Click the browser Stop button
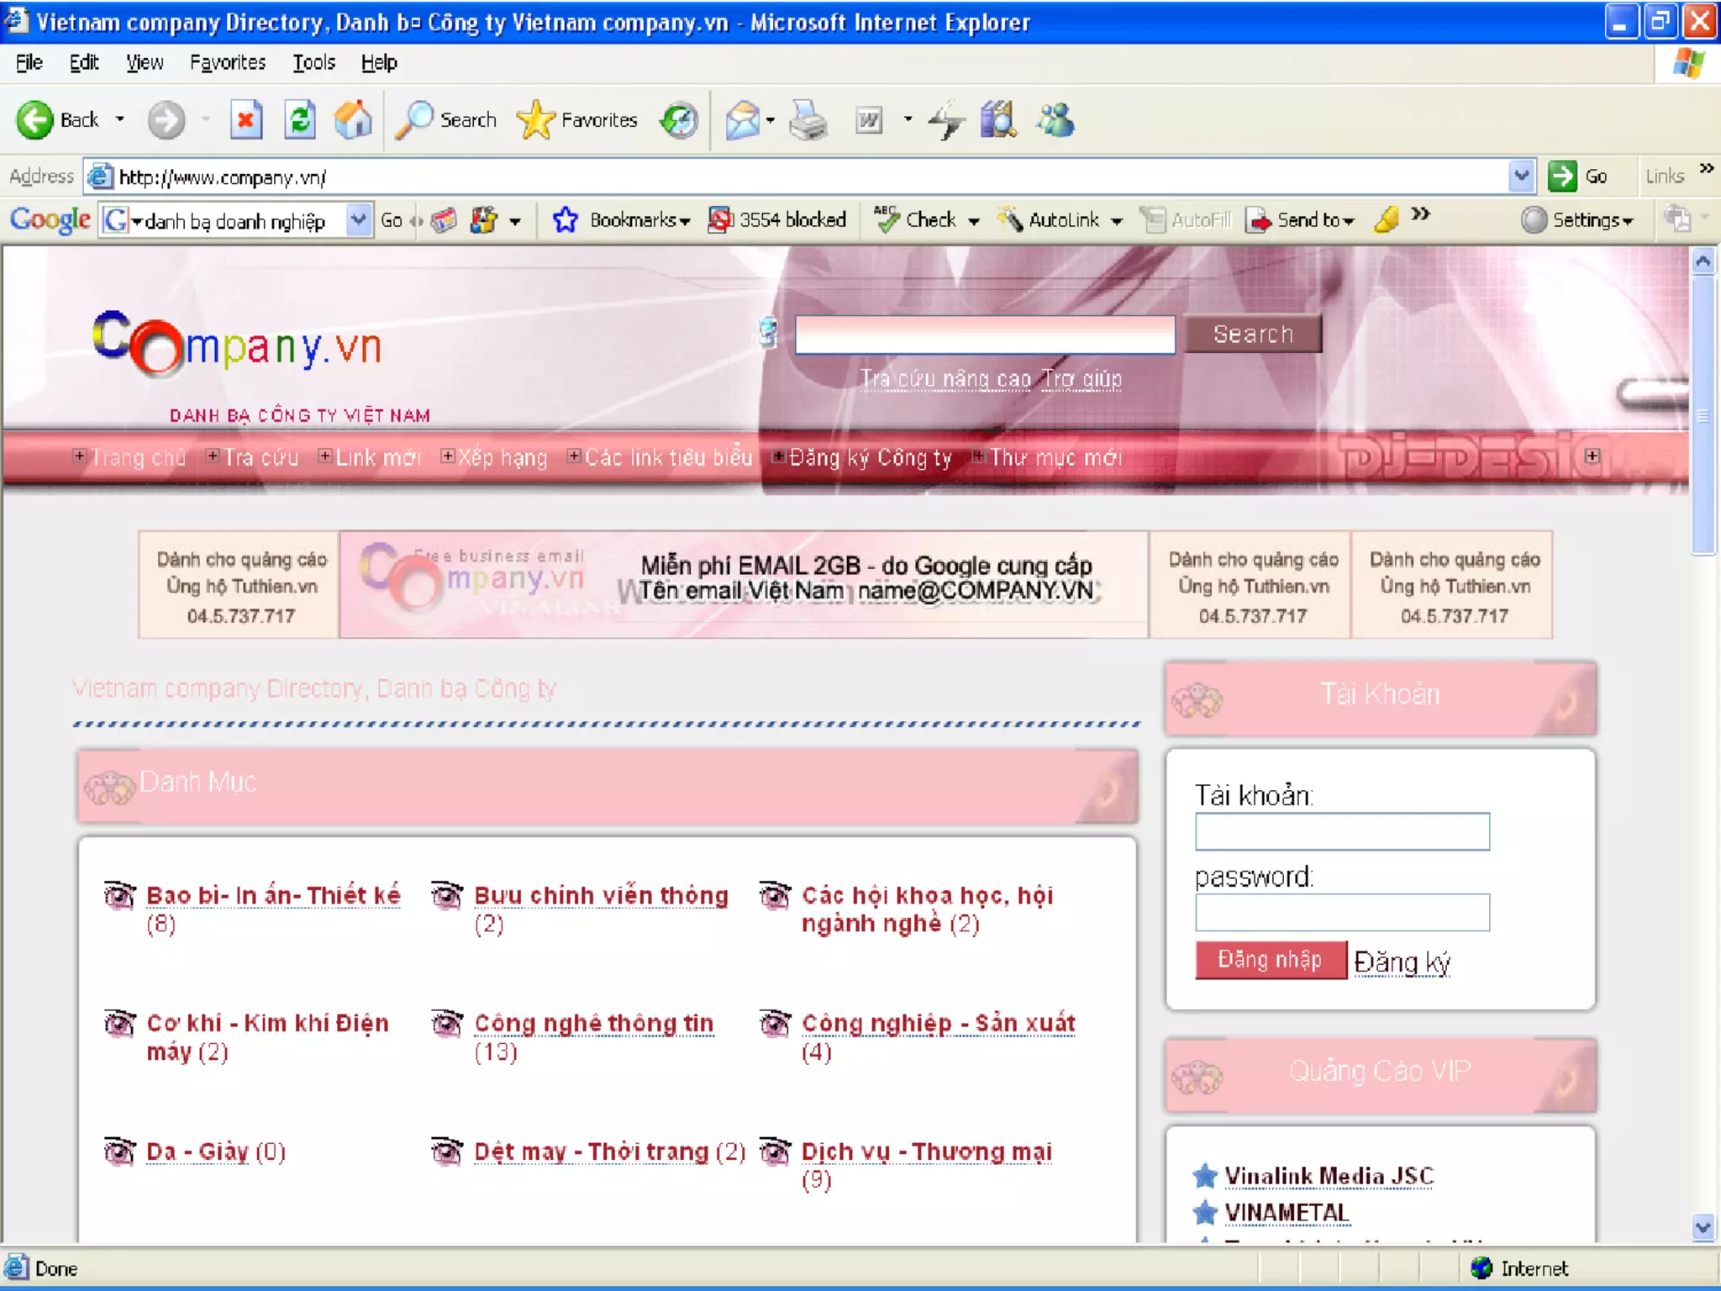1721x1291 pixels. (245, 120)
